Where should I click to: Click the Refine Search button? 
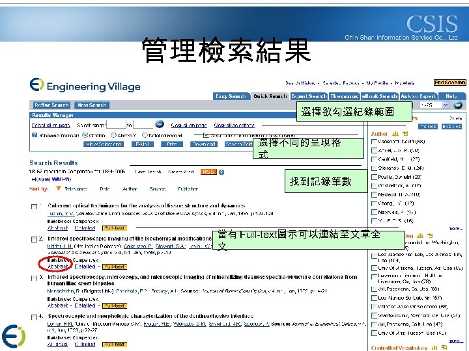point(51,105)
